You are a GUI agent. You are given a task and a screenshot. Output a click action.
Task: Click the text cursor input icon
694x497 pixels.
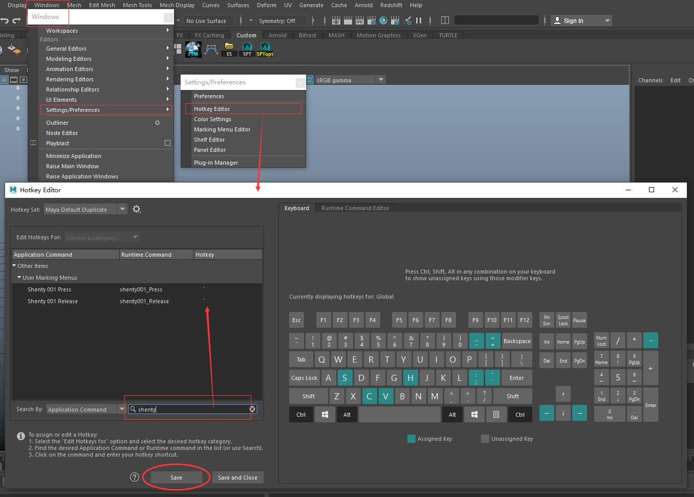click(x=445, y=21)
